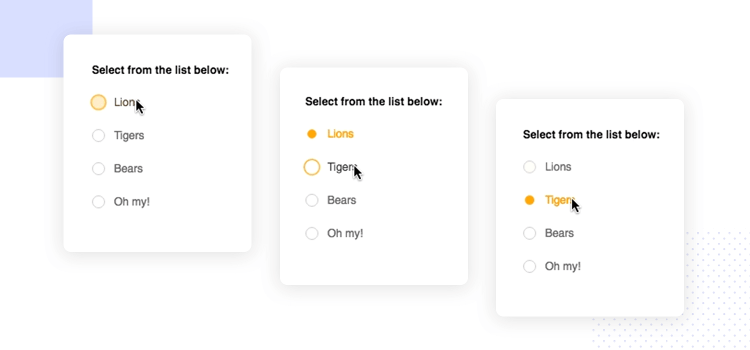Click the 'Select from the list below:' heading in right card

pyautogui.click(x=591, y=135)
